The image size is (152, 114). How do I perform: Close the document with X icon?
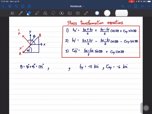click(142, 6)
